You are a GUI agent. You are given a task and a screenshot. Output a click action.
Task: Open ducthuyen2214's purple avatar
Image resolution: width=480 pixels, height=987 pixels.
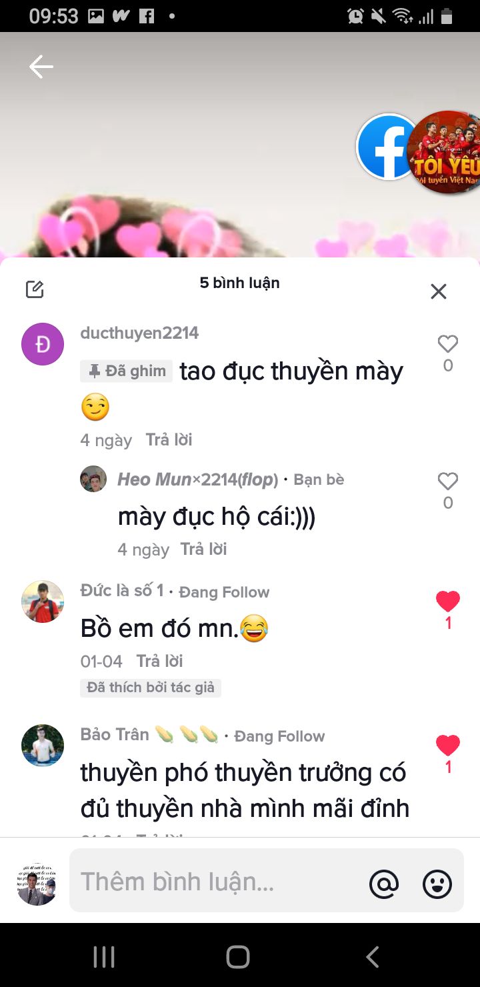tap(43, 344)
